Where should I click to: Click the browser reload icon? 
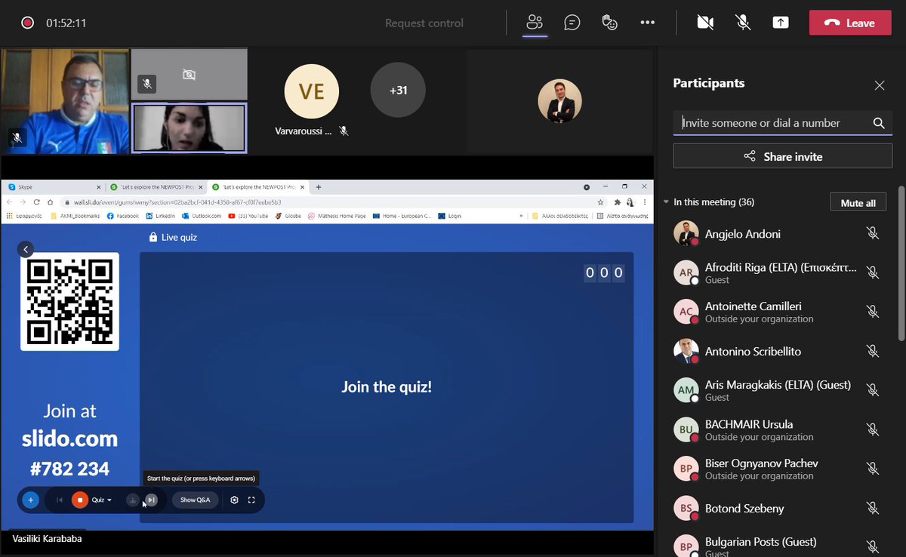tap(36, 202)
